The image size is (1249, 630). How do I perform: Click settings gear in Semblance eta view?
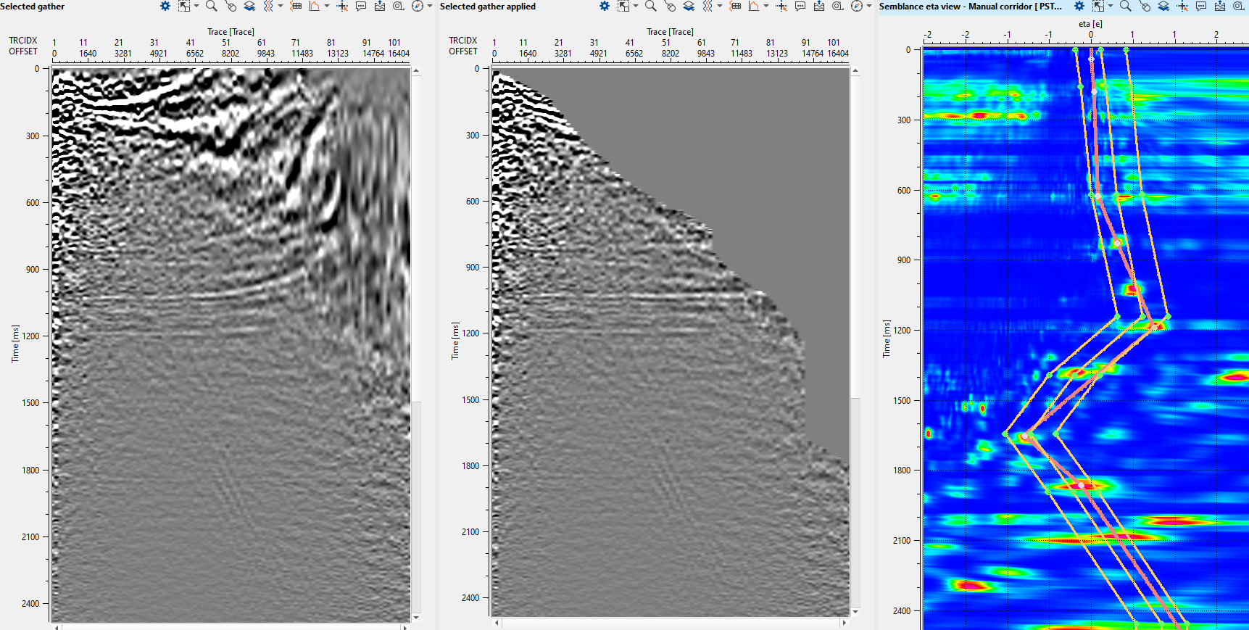1079,7
